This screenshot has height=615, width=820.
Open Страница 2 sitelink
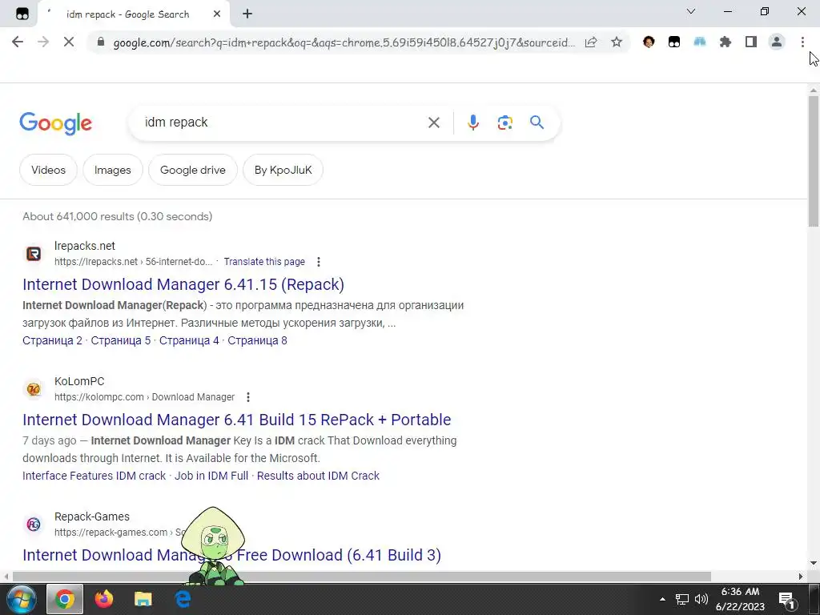point(52,340)
